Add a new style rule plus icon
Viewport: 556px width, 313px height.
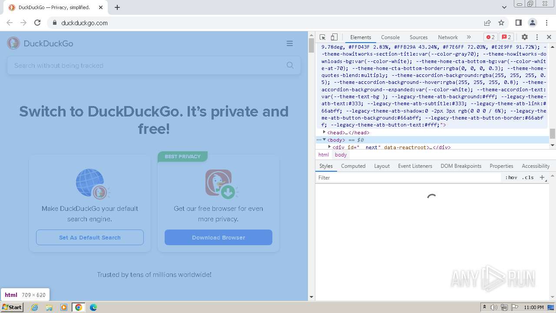(x=542, y=177)
